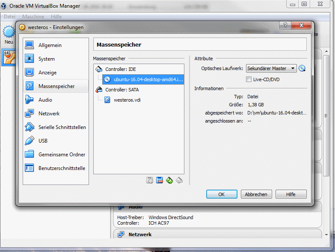Open the USB settings category
The image size is (335, 252).
click(x=56, y=141)
